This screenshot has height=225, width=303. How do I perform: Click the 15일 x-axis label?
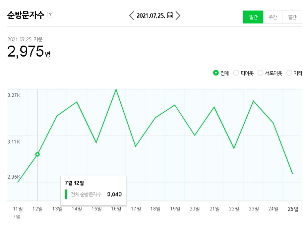coord(96,209)
